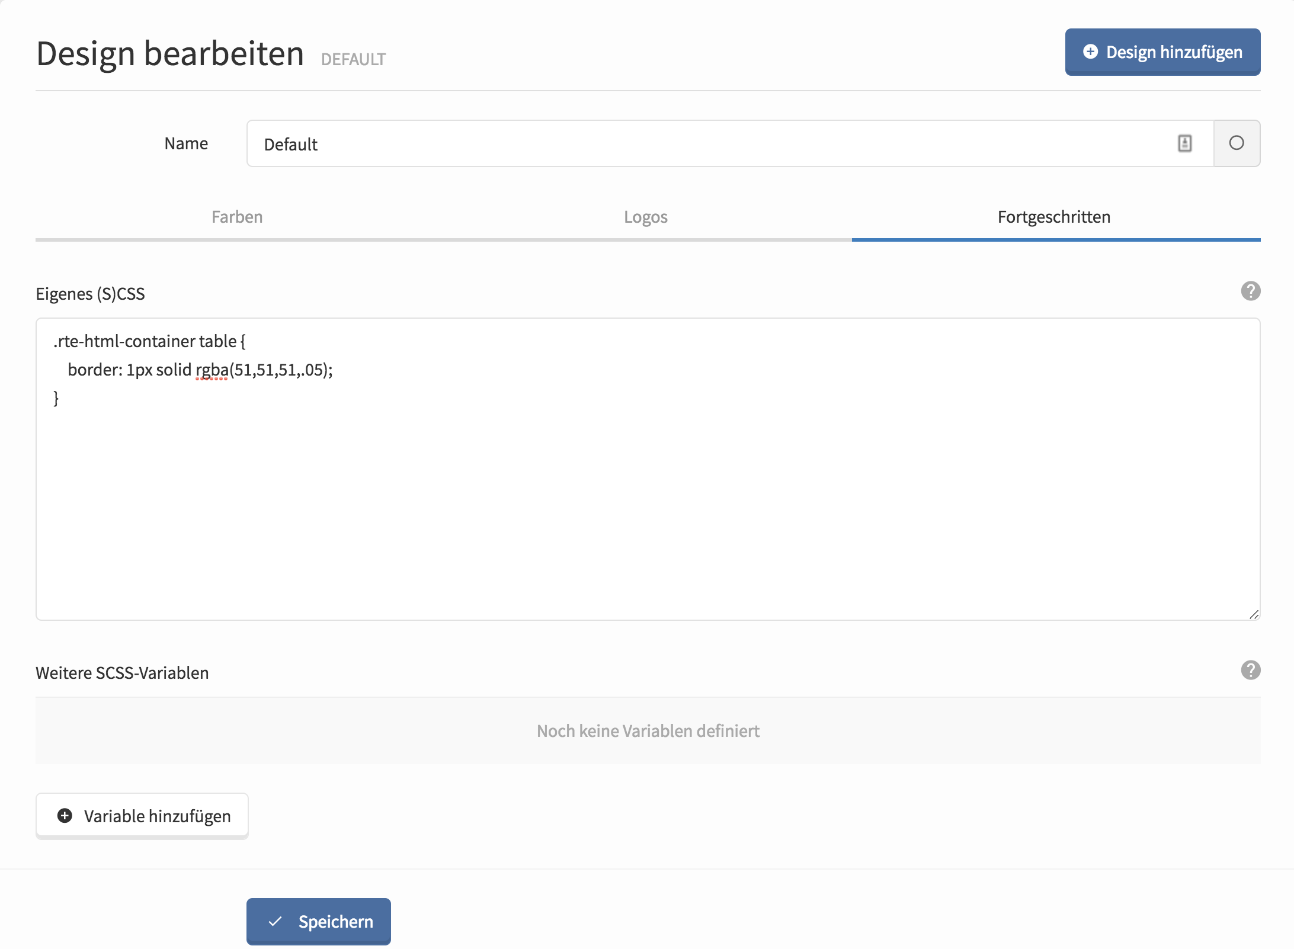Save the design with Speichern
The image size is (1294, 949).
point(319,922)
